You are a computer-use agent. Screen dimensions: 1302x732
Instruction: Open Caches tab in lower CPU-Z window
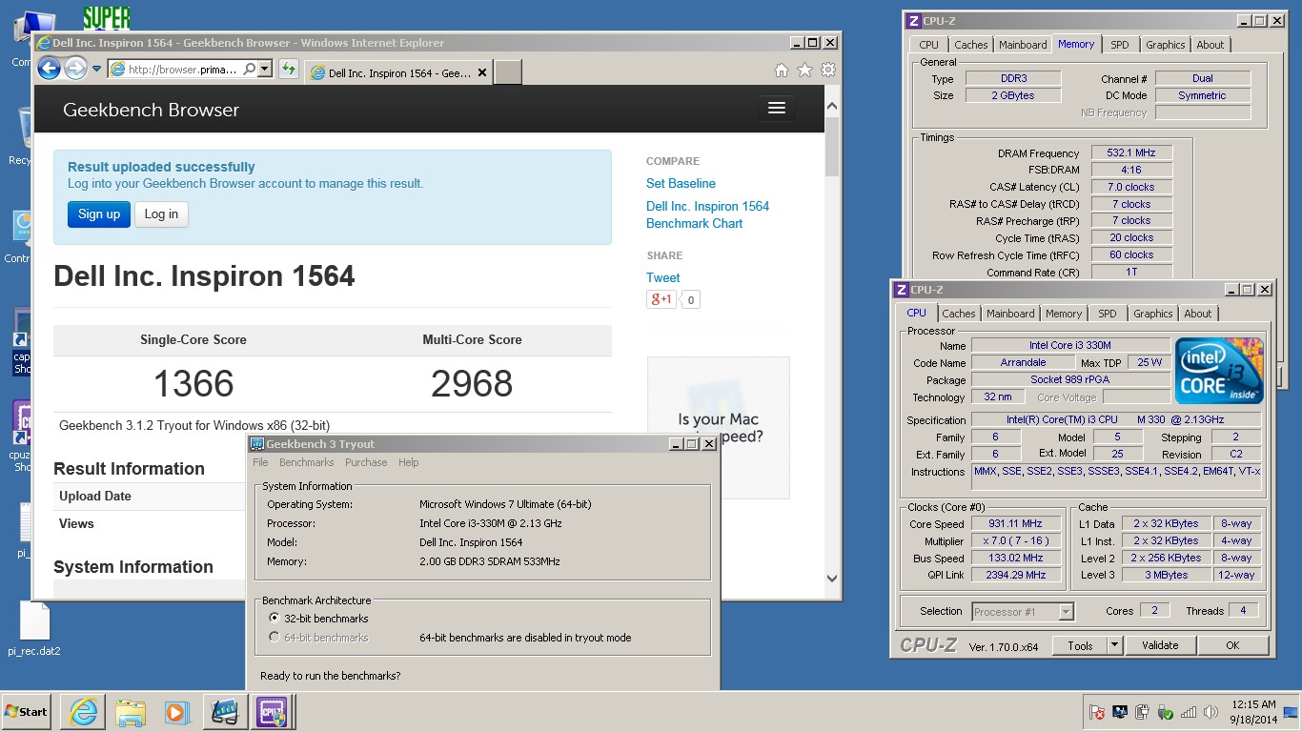pyautogui.click(x=959, y=314)
